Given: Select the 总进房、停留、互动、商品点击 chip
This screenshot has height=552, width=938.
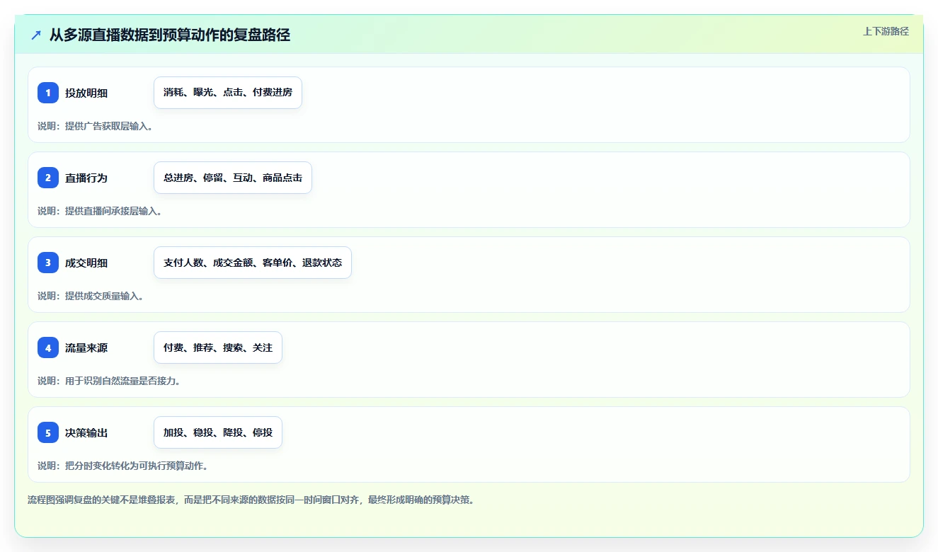Looking at the screenshot, I should (233, 178).
